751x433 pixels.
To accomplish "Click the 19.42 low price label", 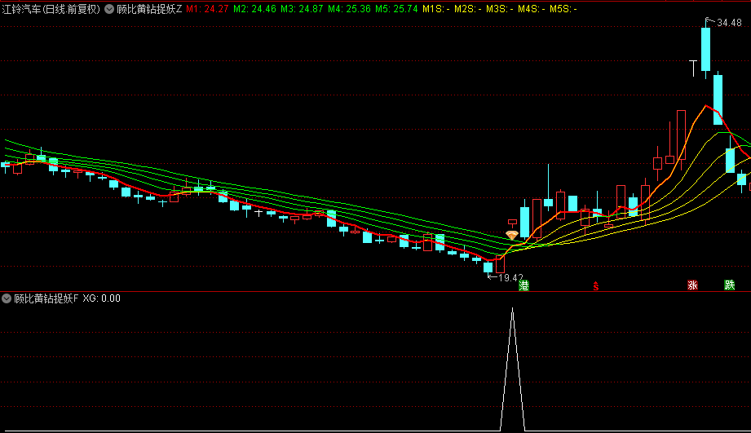I will coord(510,278).
